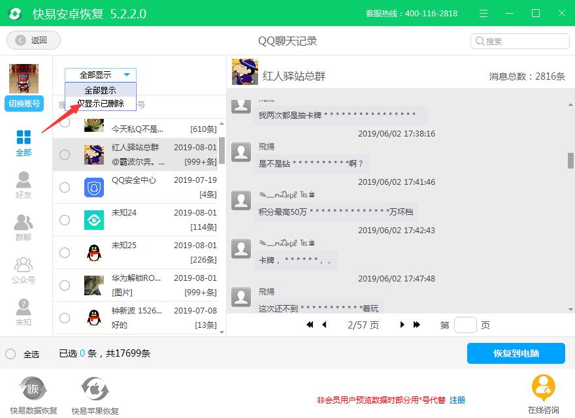
Task: Click sender avatar for 积分最高50万 message
Action: pyautogui.click(x=241, y=201)
